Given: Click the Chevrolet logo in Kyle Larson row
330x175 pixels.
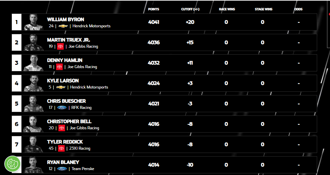Looking at the screenshot, I should (x=61, y=87).
